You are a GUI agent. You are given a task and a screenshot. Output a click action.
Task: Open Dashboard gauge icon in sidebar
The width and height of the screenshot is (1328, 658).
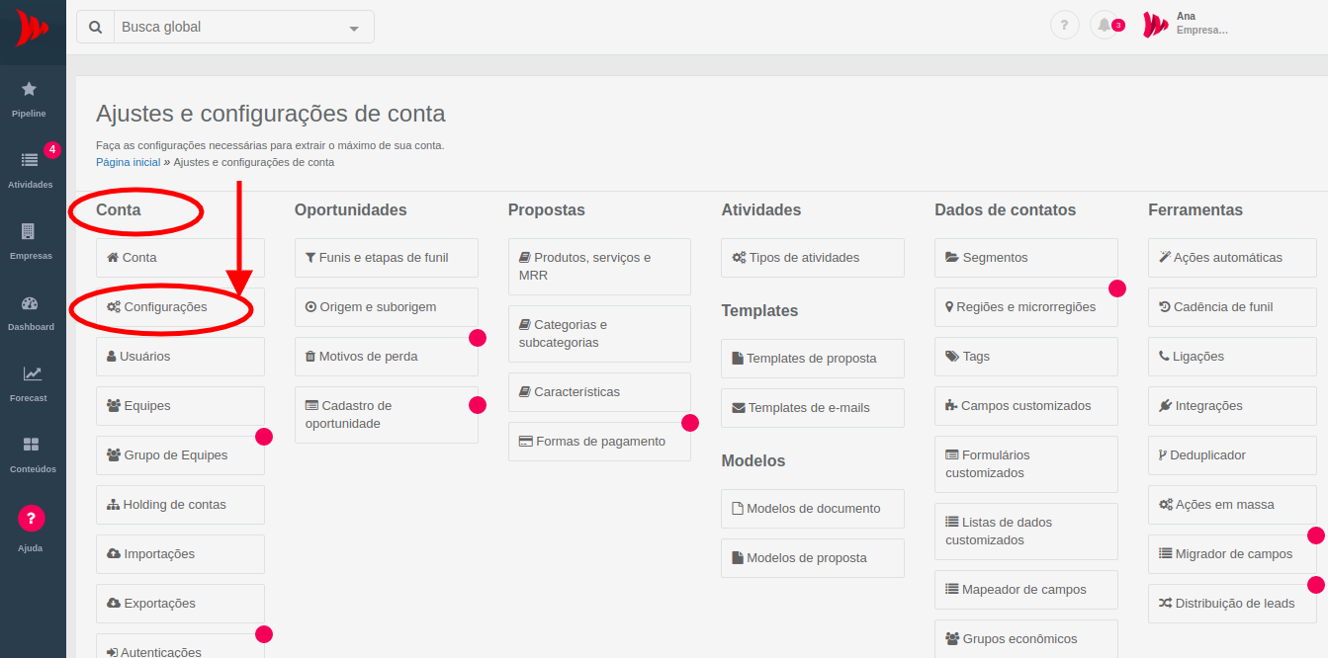point(29,302)
